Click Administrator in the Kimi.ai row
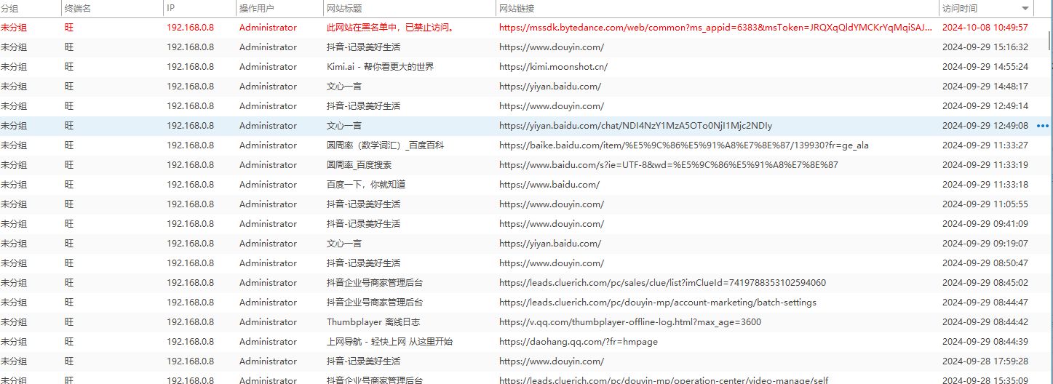1053x384 pixels. (268, 67)
